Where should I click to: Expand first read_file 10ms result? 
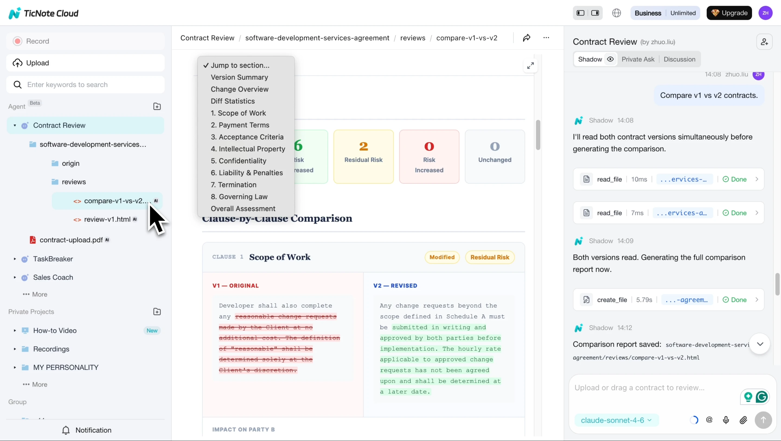757,179
